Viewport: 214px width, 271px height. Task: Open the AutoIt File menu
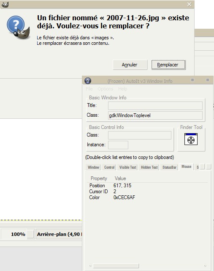89,89
